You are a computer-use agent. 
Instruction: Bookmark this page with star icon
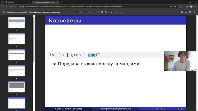(x=175, y=6)
